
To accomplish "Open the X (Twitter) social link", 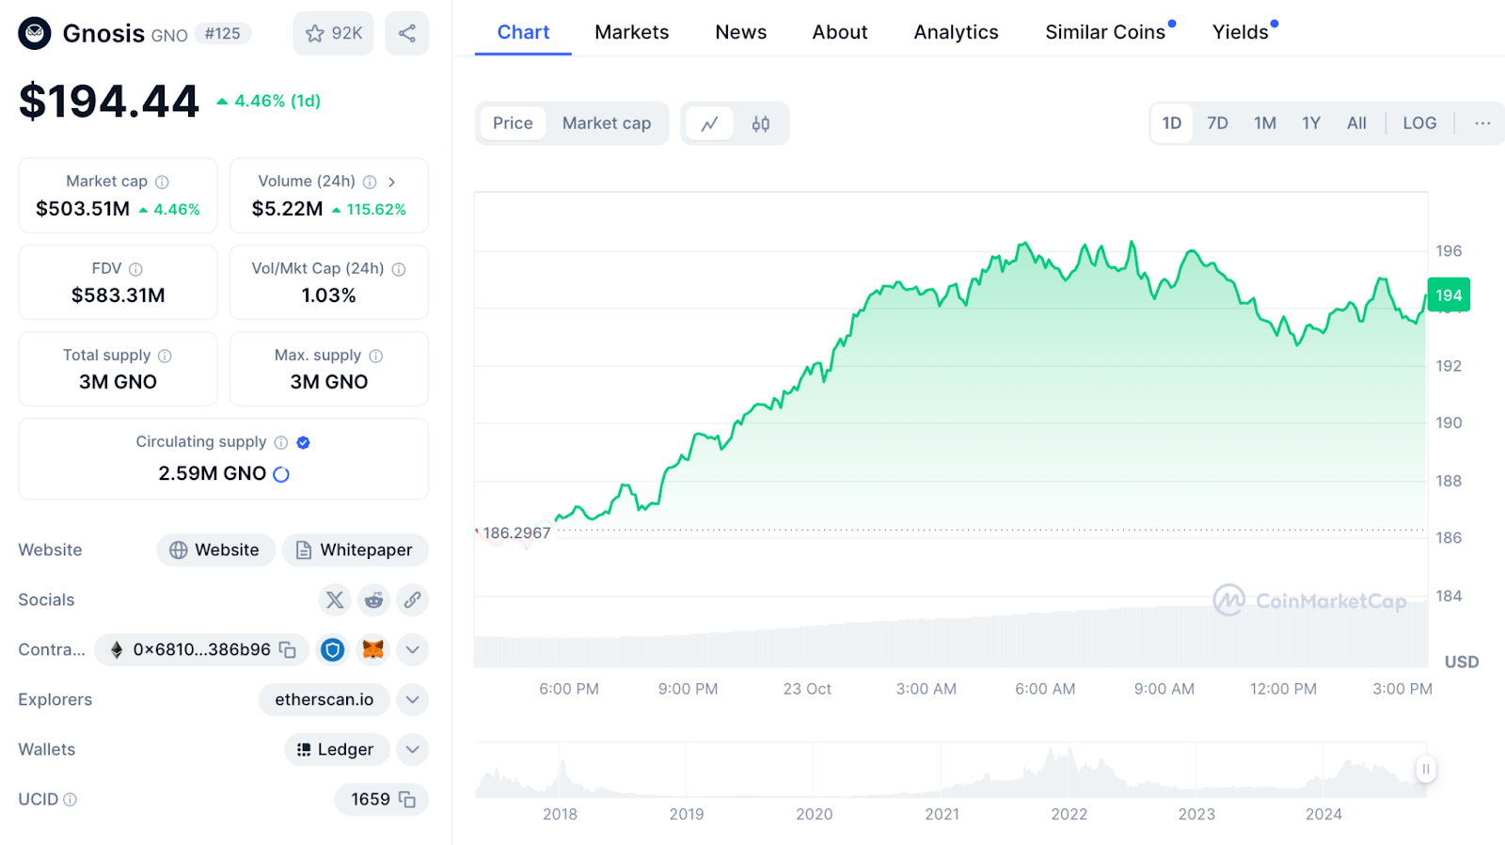I will (334, 599).
